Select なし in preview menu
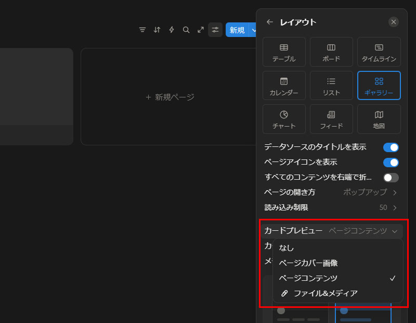 point(287,248)
